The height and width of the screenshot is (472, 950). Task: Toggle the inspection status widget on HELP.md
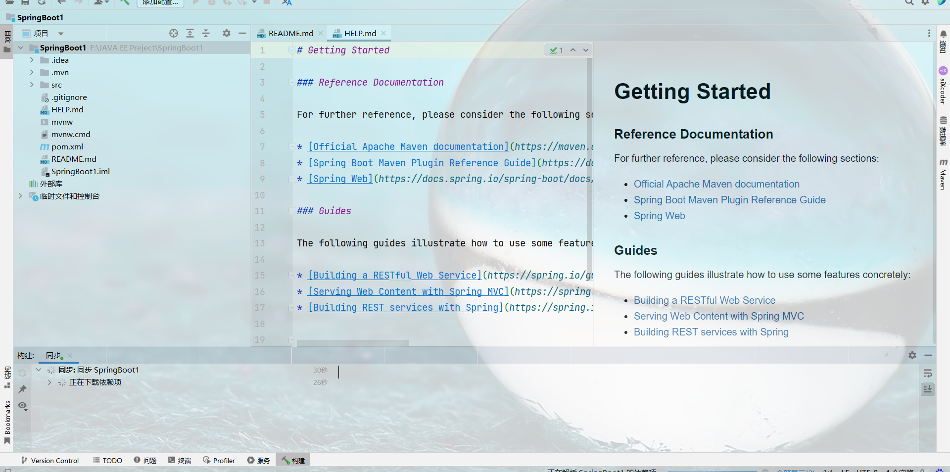point(556,50)
